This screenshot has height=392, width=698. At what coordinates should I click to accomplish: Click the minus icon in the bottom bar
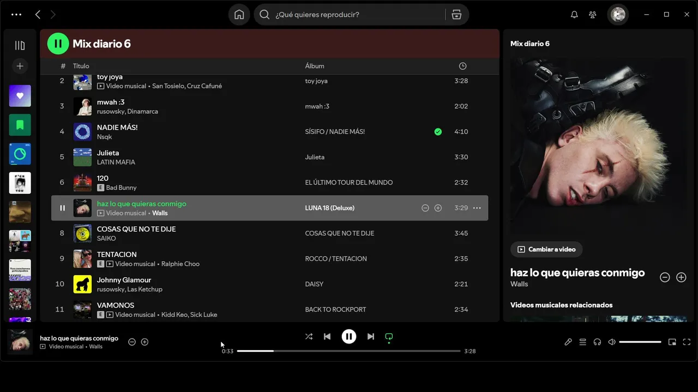coord(131,342)
